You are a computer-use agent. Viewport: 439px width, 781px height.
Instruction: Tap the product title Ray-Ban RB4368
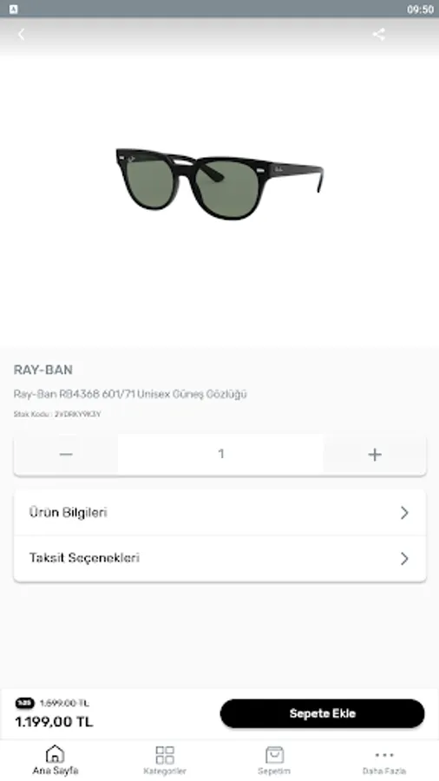pos(130,394)
